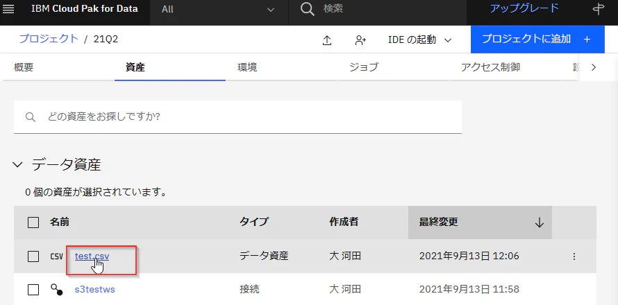Click the 名前 column header
618x305 pixels.
pos(60,223)
